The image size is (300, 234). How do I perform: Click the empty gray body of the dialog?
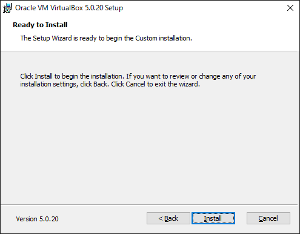[x=150, y=145]
